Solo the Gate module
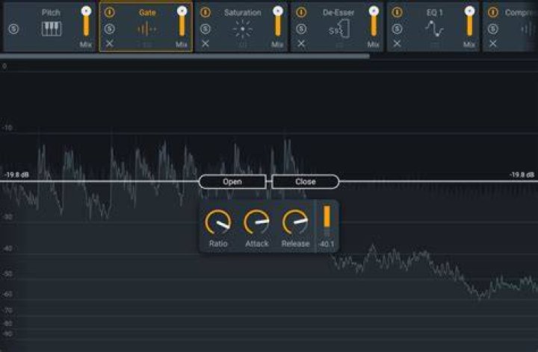Viewport: 538px width, 352px height. [109, 29]
